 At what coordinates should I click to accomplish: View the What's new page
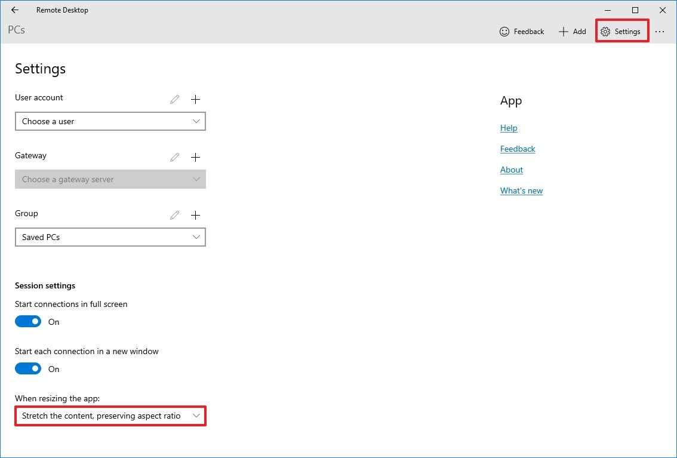click(x=521, y=190)
